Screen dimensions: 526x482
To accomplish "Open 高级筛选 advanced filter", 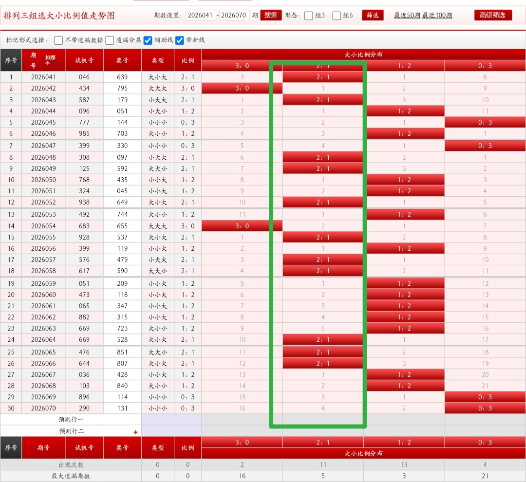I will click(493, 15).
